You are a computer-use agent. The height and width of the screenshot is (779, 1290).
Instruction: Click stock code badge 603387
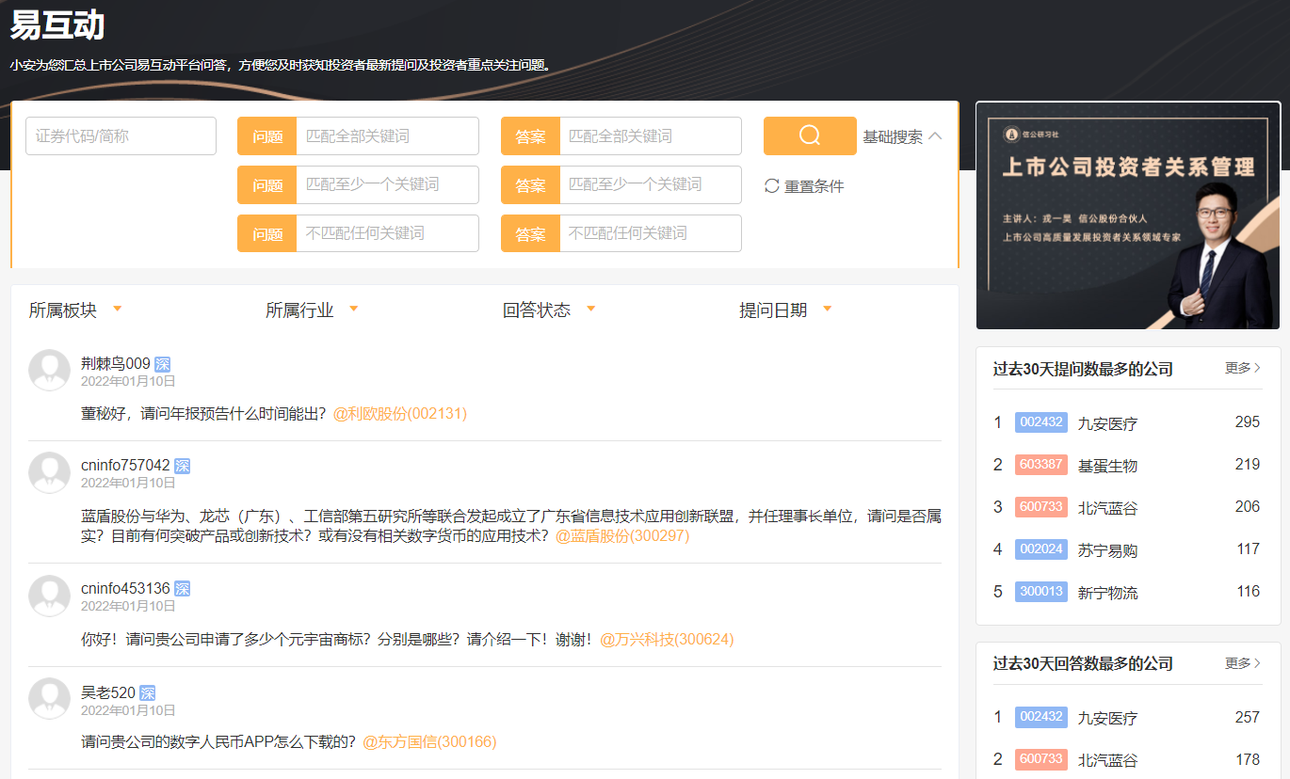1040,465
